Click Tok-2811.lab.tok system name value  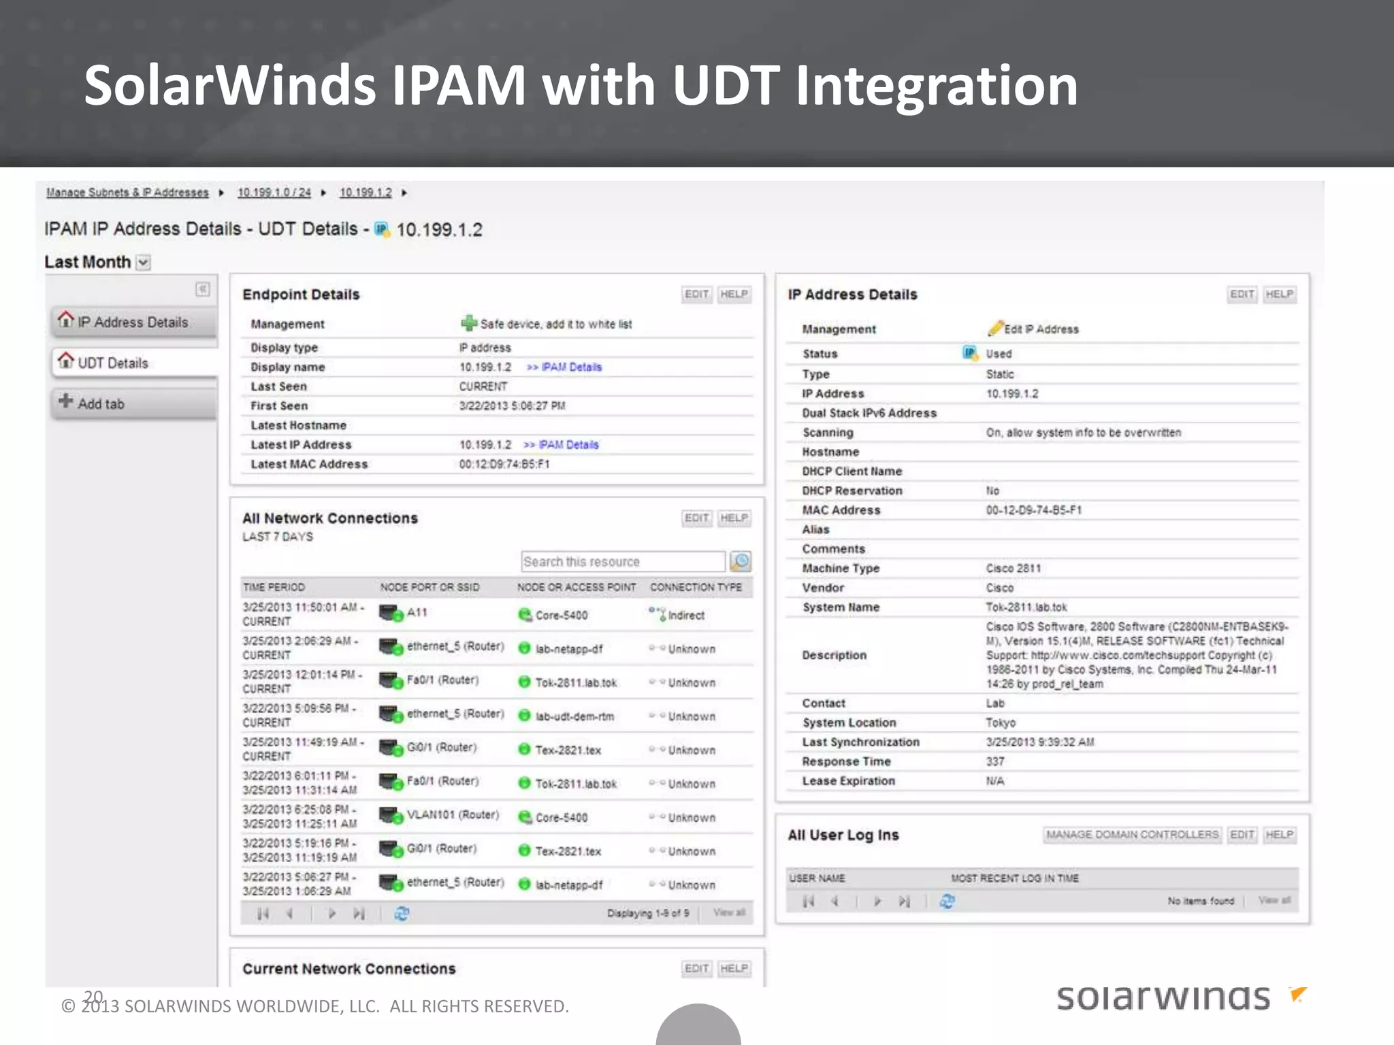coord(1026,608)
